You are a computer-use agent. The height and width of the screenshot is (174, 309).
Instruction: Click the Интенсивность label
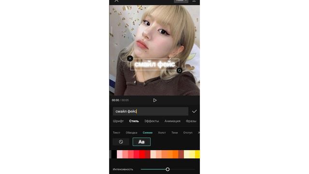(x=123, y=169)
